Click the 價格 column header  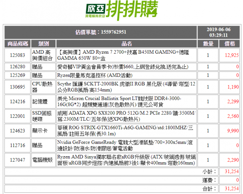[x=230, y=44]
